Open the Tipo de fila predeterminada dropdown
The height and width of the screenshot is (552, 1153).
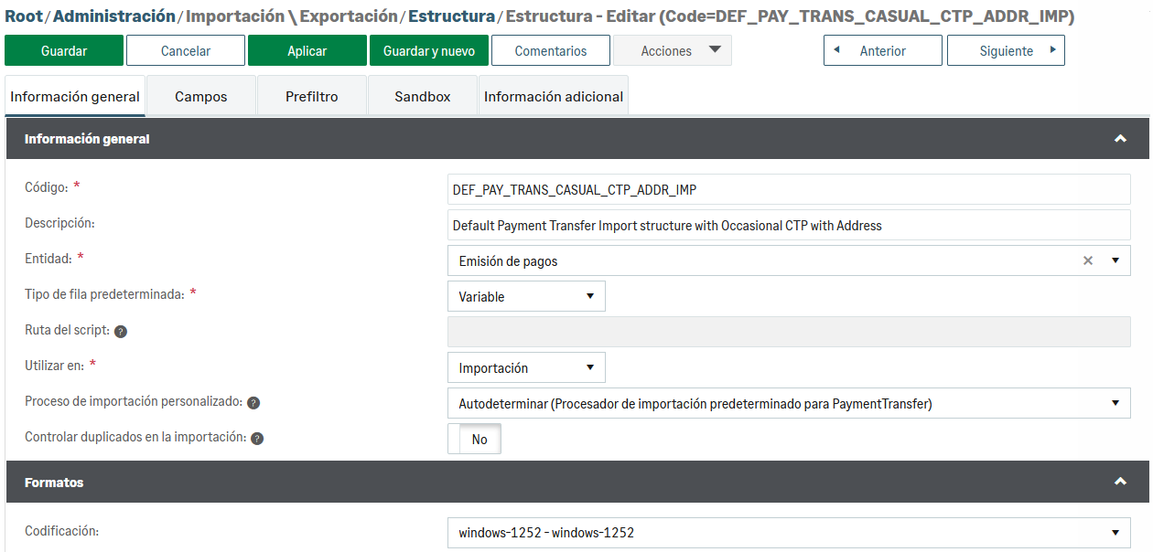coord(526,296)
